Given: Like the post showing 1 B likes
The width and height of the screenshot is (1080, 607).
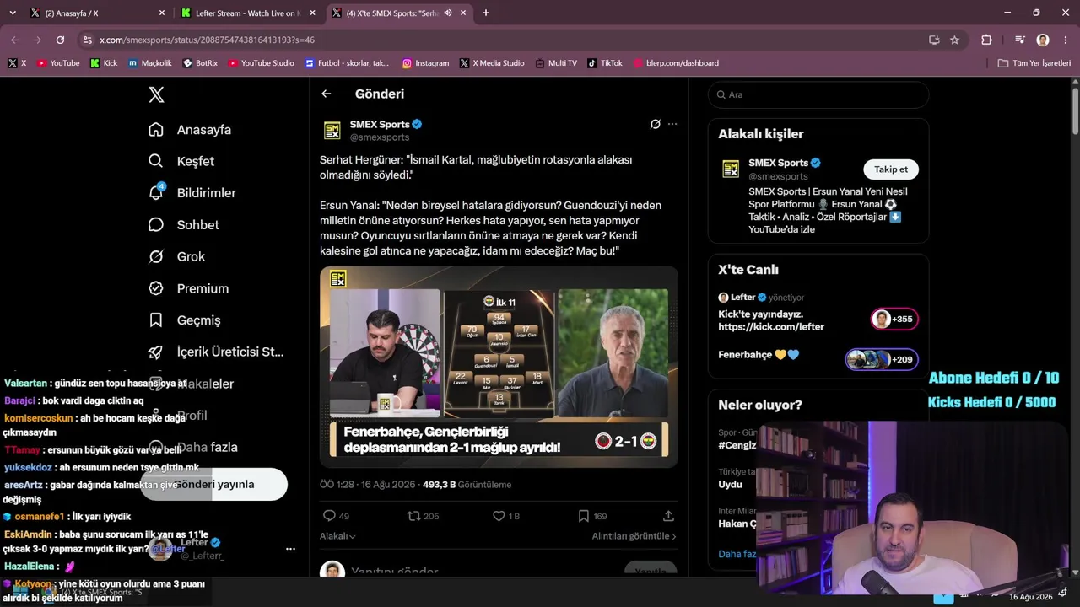Looking at the screenshot, I should coord(499,516).
